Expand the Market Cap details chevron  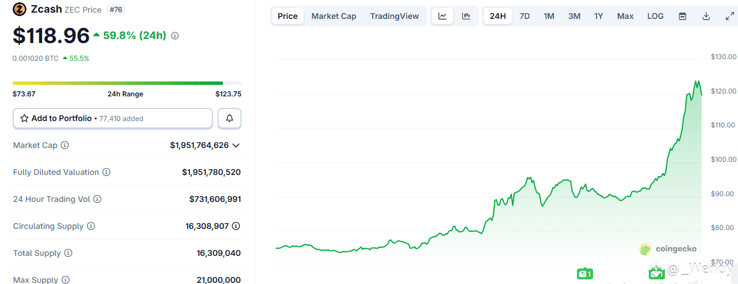pos(235,146)
